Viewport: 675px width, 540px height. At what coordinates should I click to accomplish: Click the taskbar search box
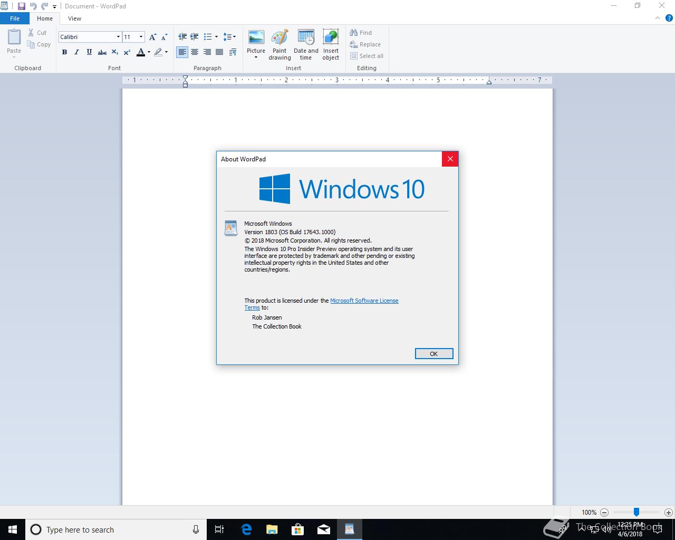click(115, 529)
